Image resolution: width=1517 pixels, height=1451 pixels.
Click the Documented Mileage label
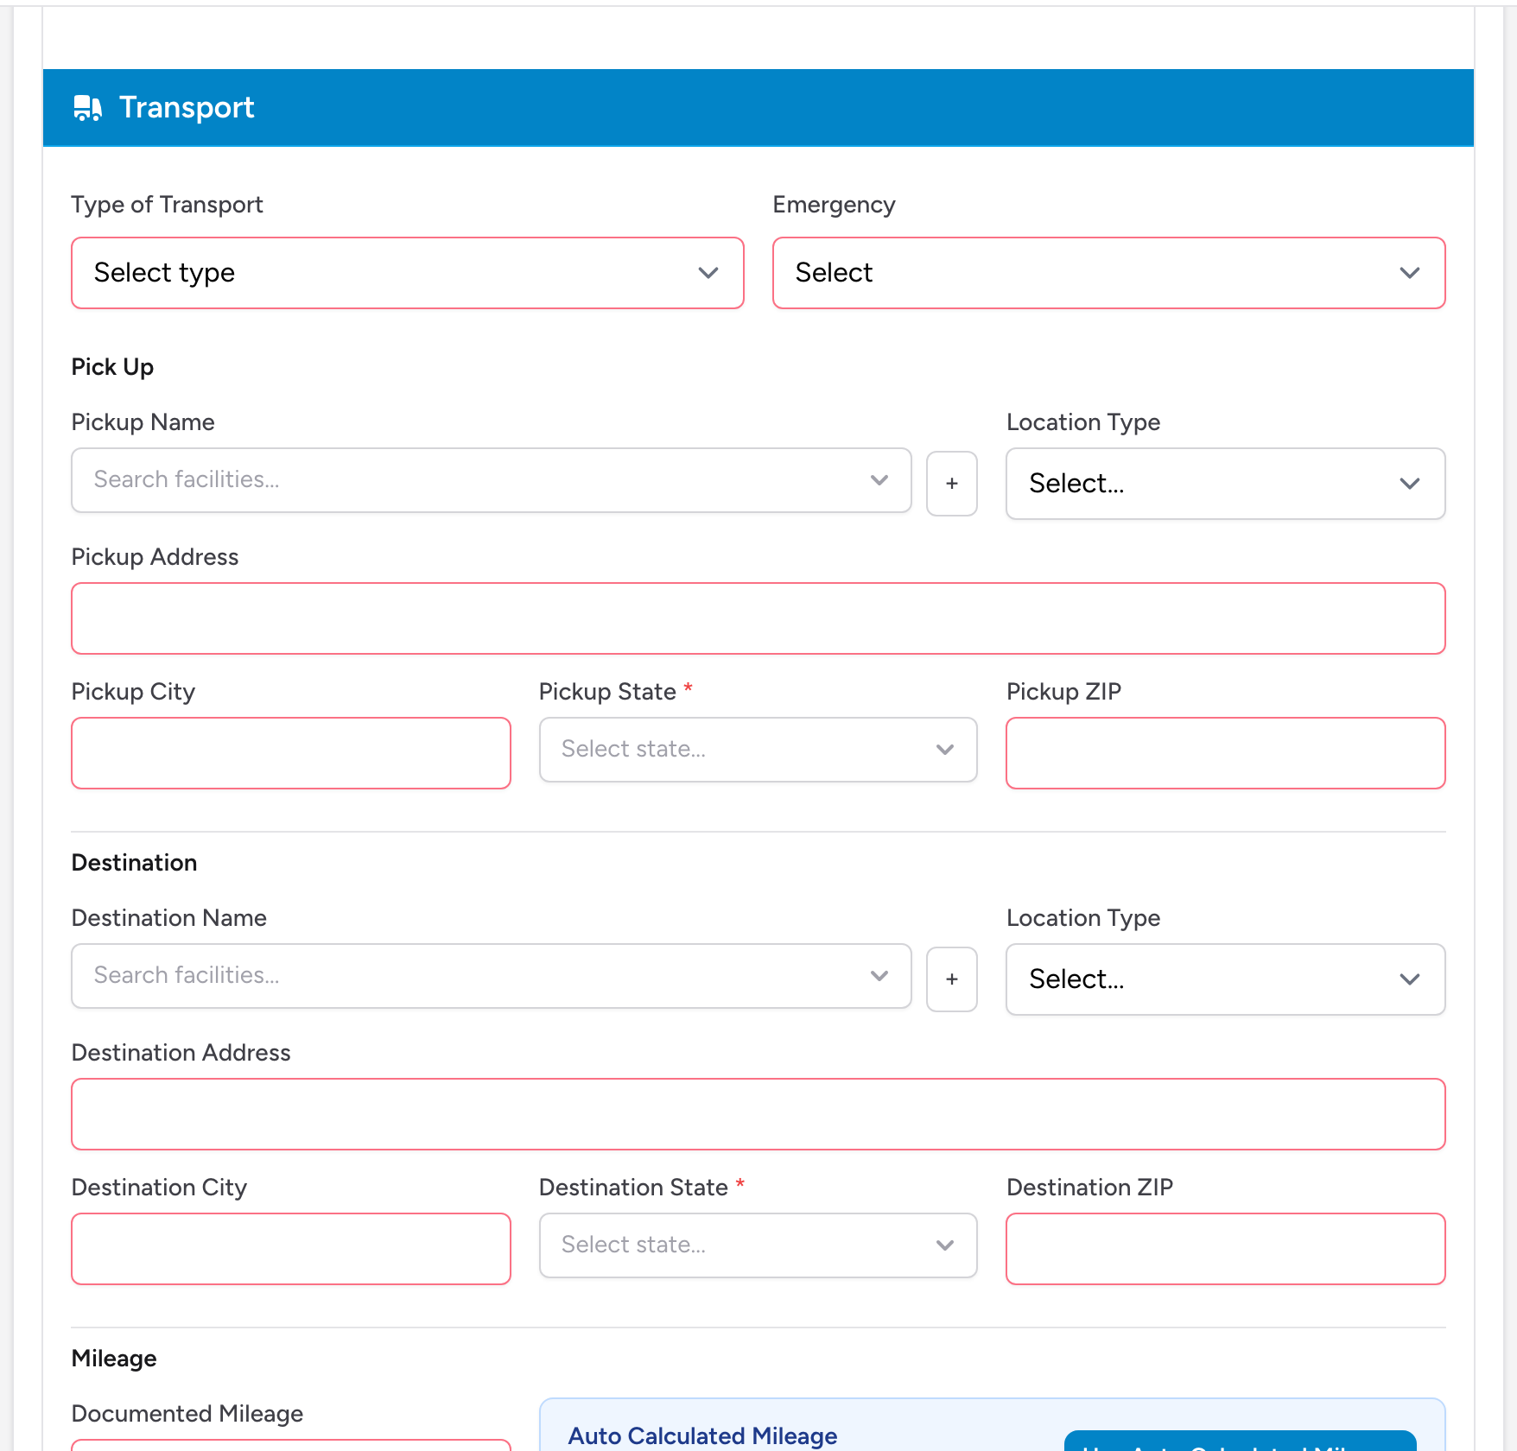pos(187,1414)
